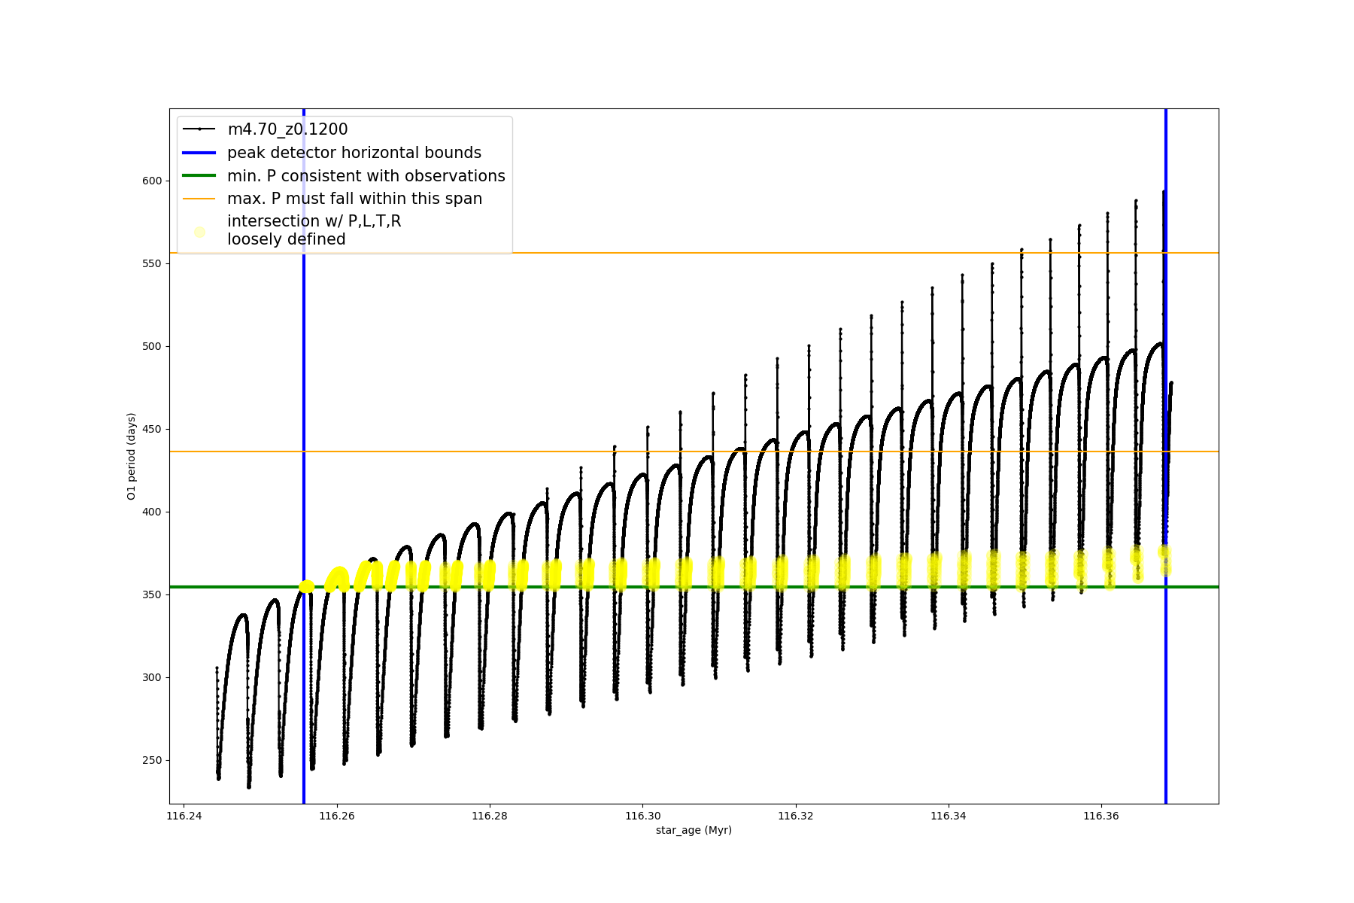The width and height of the screenshot is (1354, 903).
Task: Click the 'star_age (Myr)' x-axis label
Action: click(694, 830)
